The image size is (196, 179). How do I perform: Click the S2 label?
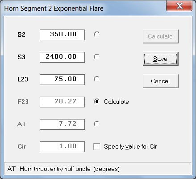tap(21, 34)
